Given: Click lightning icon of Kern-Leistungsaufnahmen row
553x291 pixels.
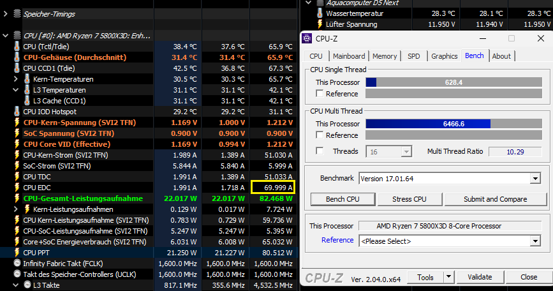Looking at the screenshot, I should click(27, 209).
